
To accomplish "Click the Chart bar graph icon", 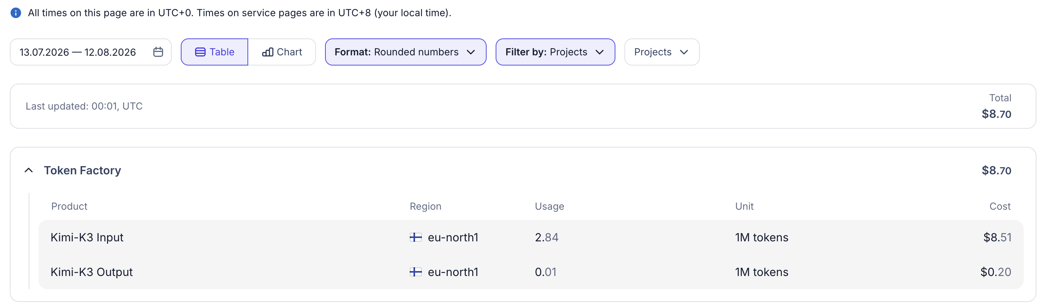I will (x=267, y=52).
